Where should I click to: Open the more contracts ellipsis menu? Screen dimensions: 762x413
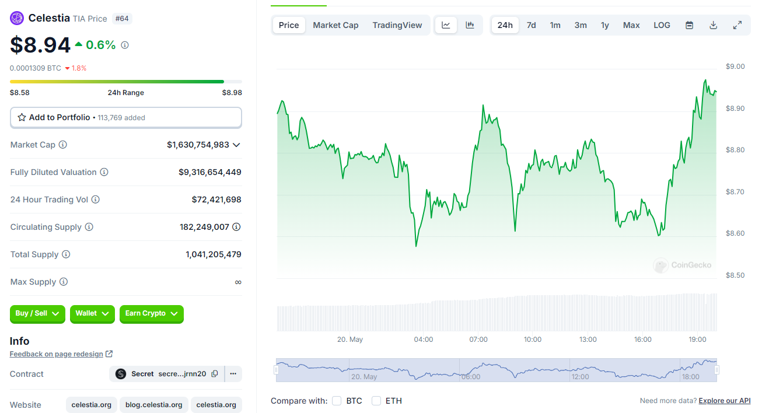click(x=233, y=374)
